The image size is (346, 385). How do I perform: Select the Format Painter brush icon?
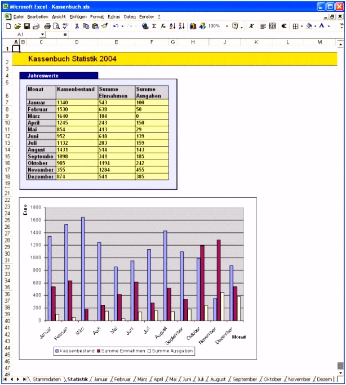(x=105, y=26)
